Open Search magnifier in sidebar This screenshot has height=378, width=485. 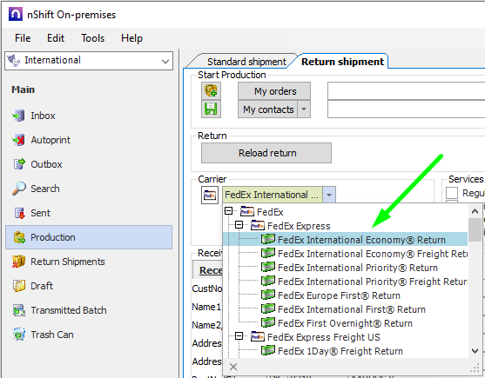pos(18,189)
